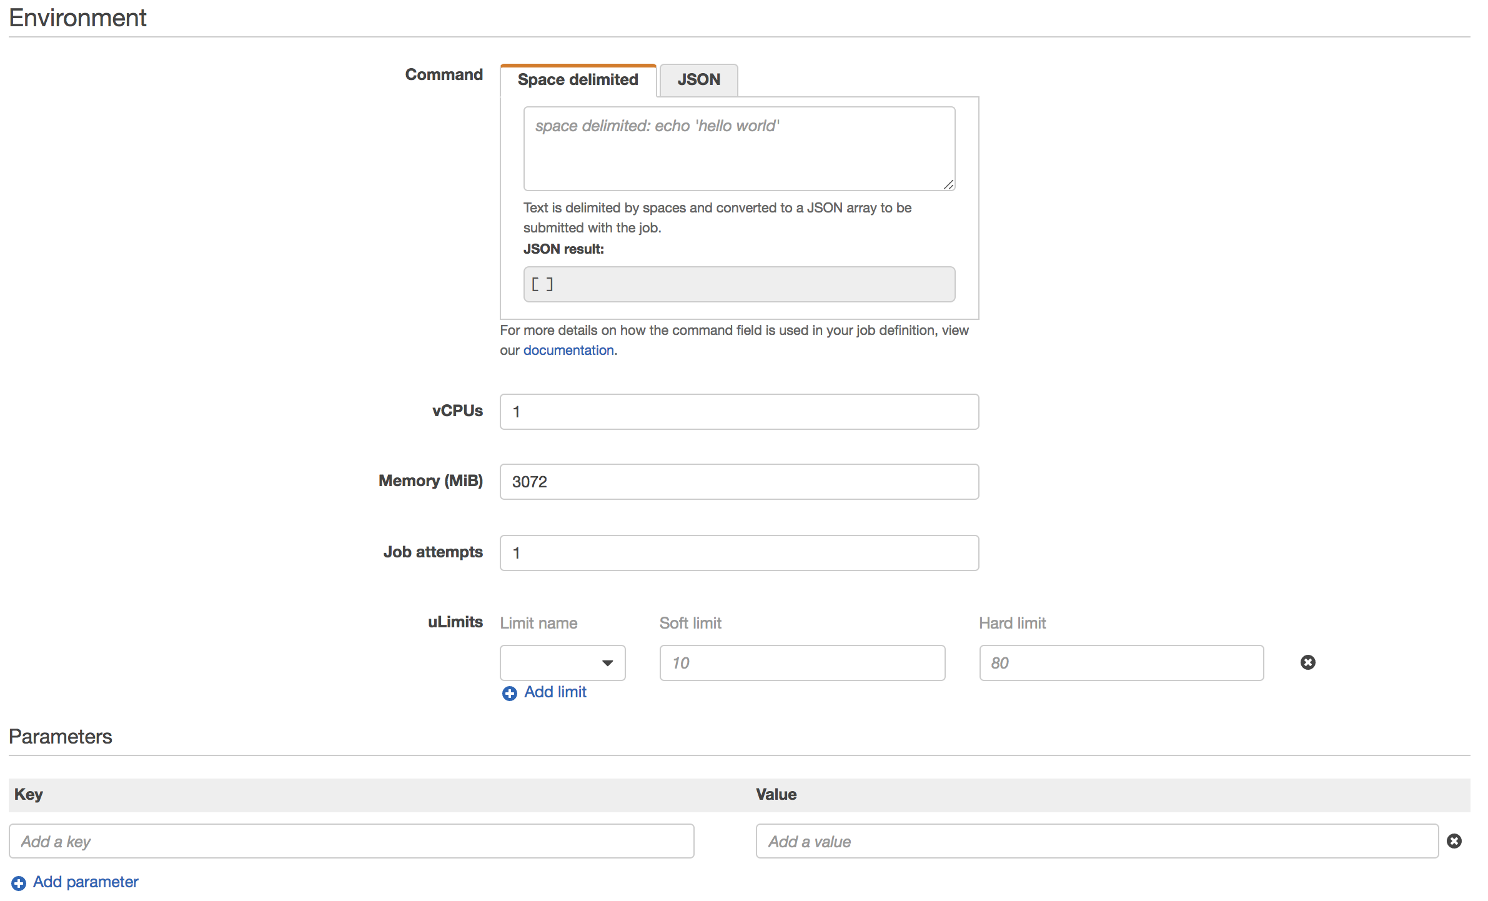This screenshot has width=1488, height=901.
Task: Click the Value column header
Action: click(x=776, y=794)
